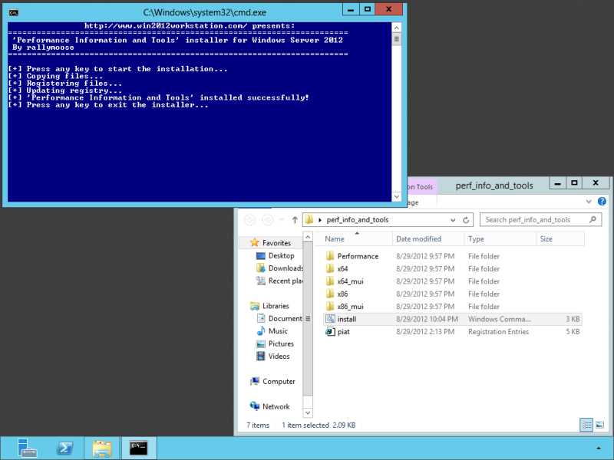Sort files by Type column
Viewport: 614px width, 460px height.
pos(500,239)
